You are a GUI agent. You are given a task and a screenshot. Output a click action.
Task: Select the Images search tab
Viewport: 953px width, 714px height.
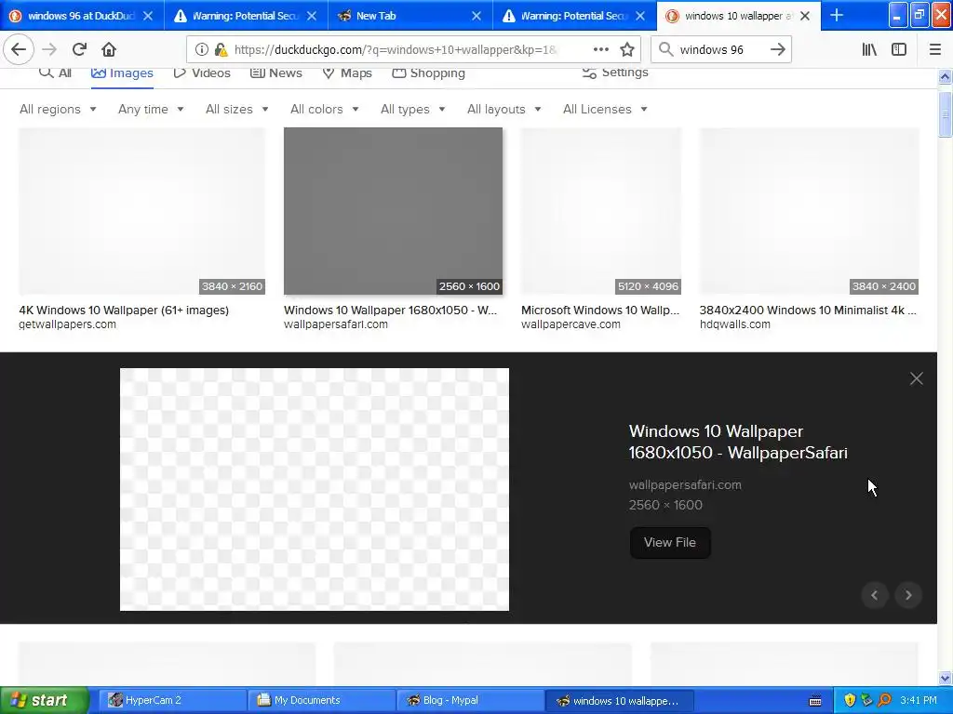122,73
